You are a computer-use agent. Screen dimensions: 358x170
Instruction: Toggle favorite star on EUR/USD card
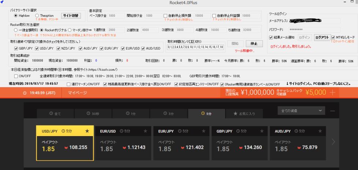pyautogui.click(x=145, y=131)
